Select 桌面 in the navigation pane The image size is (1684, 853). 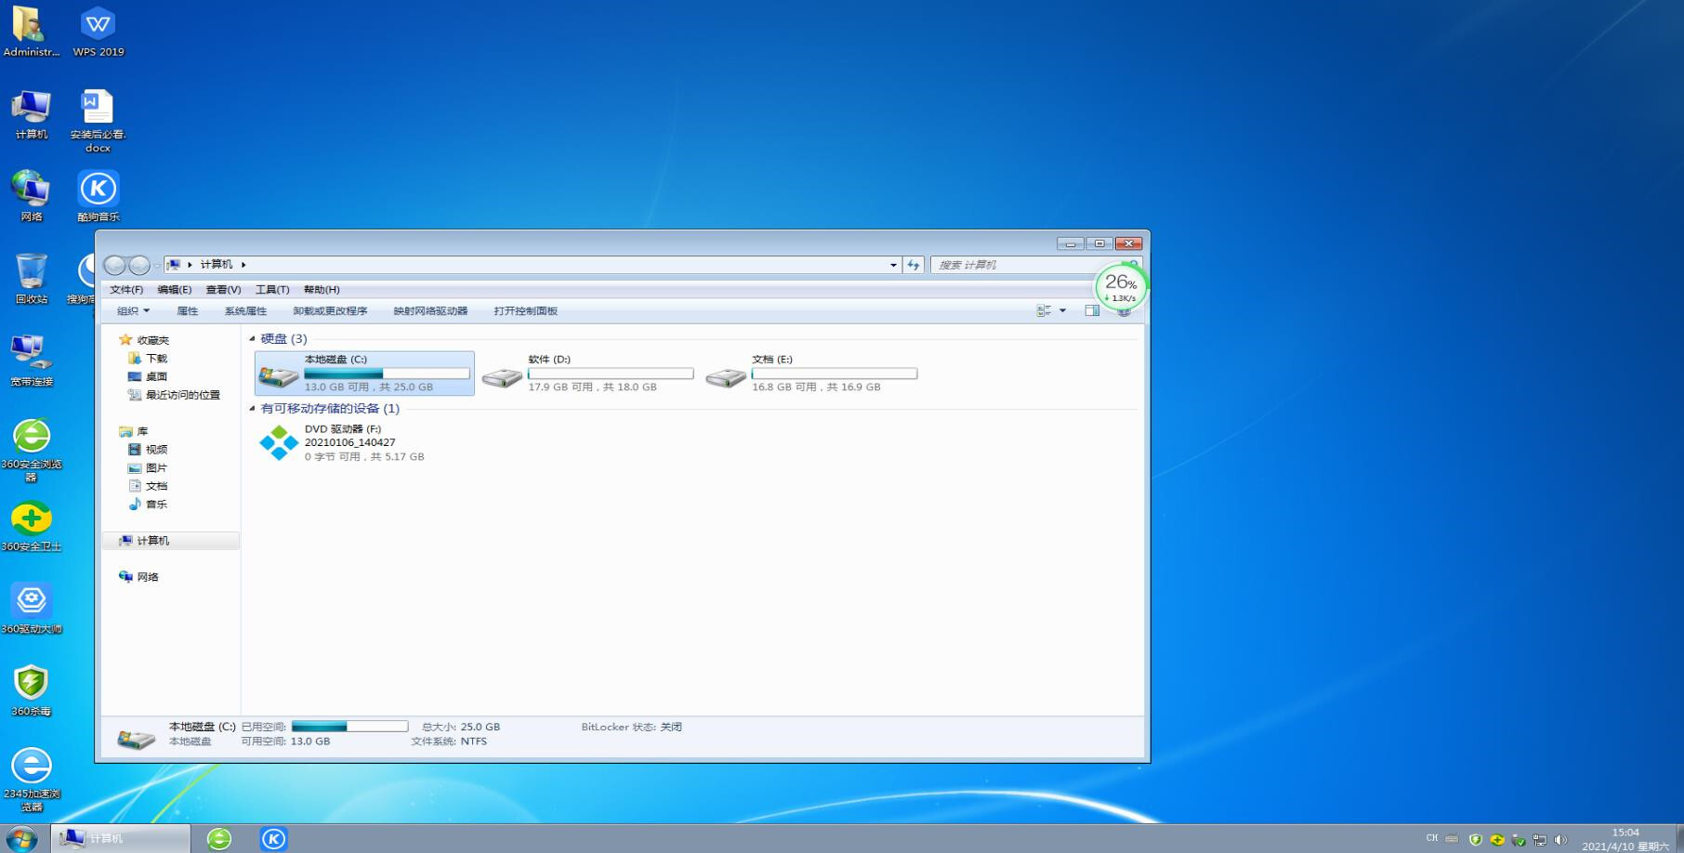(148, 376)
